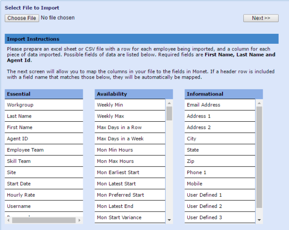Viewport: 289px width, 230px height.
Task: Choose Mon Earliest Start field
Action: (x=130, y=173)
